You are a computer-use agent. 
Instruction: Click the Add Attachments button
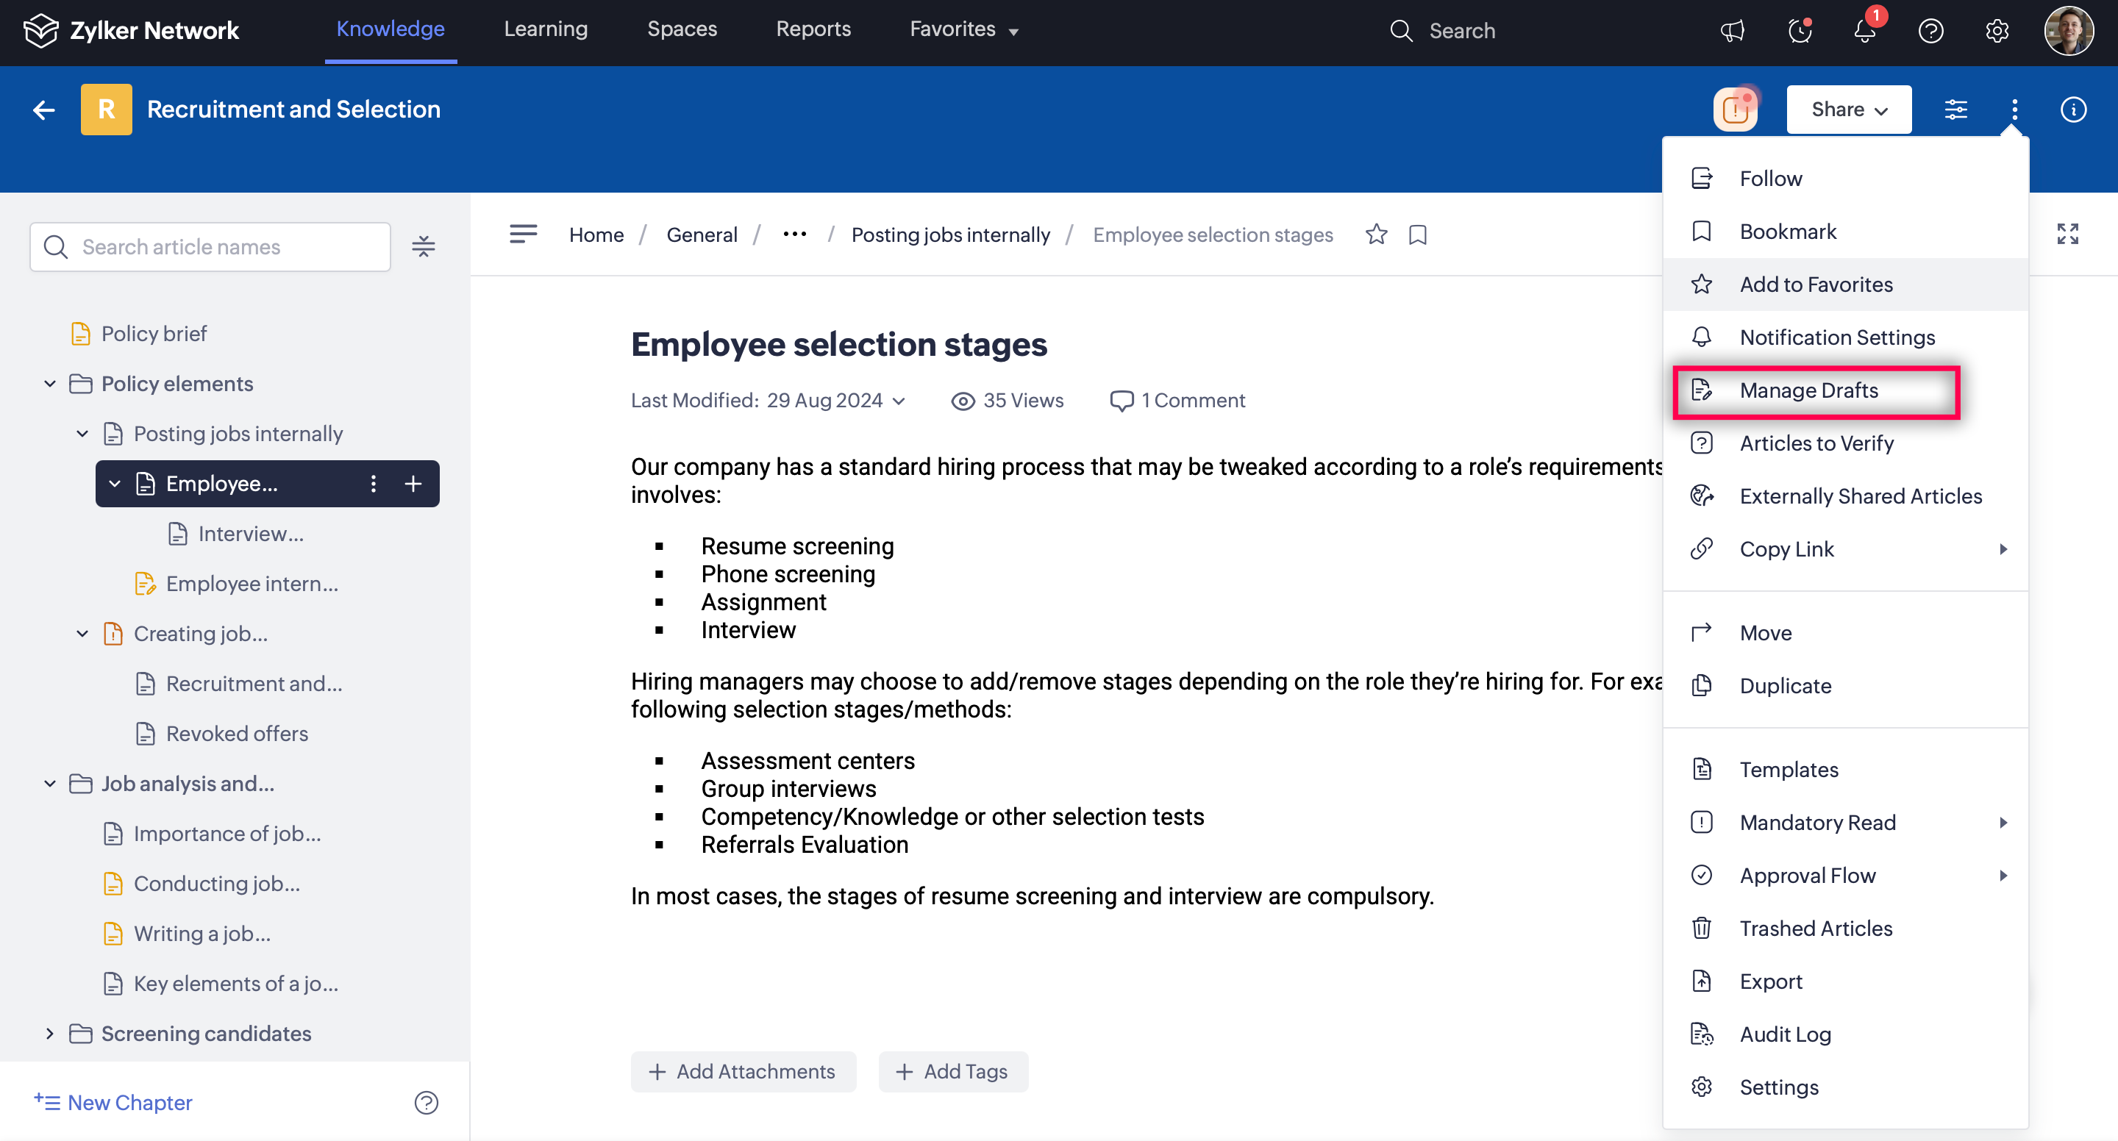point(743,1071)
